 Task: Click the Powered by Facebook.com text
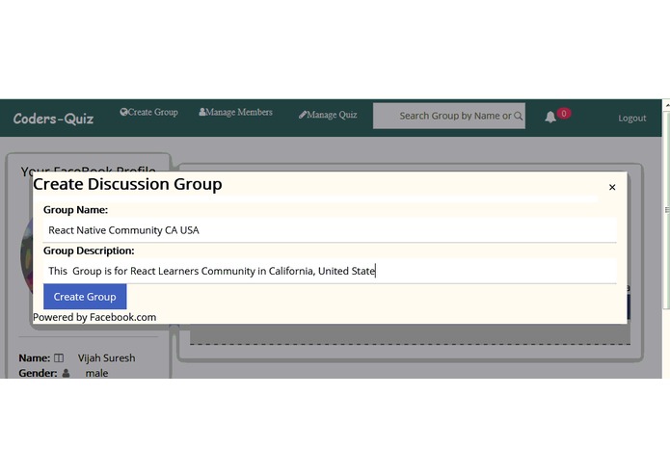coord(94,317)
